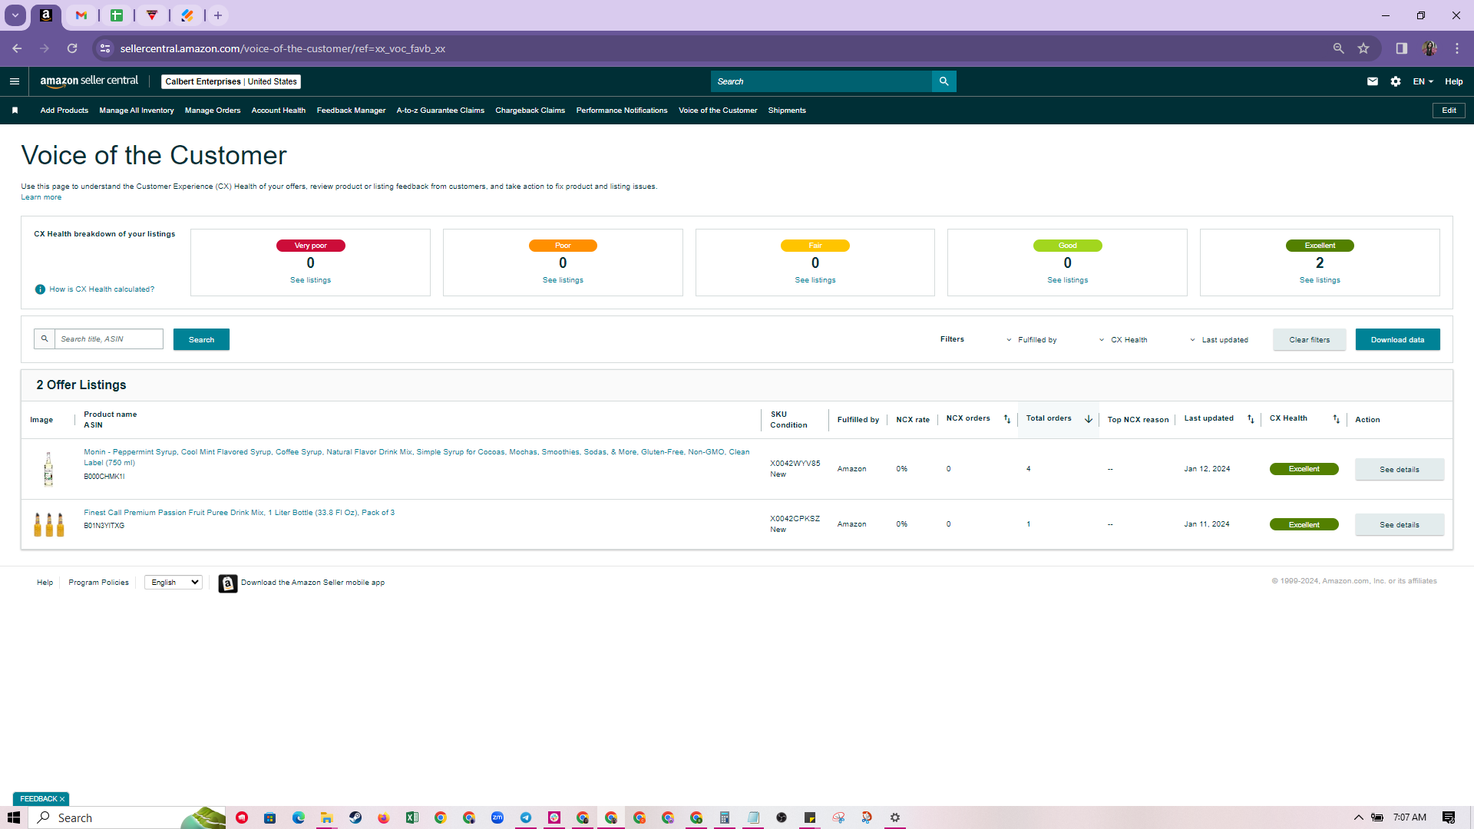The width and height of the screenshot is (1474, 829).
Task: Sort the table by NCX orders
Action: coord(1007,419)
